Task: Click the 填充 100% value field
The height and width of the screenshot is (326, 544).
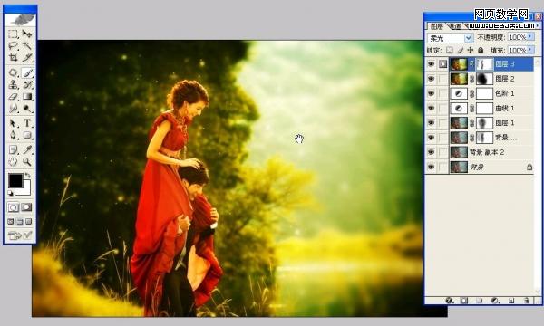Action: pos(518,50)
